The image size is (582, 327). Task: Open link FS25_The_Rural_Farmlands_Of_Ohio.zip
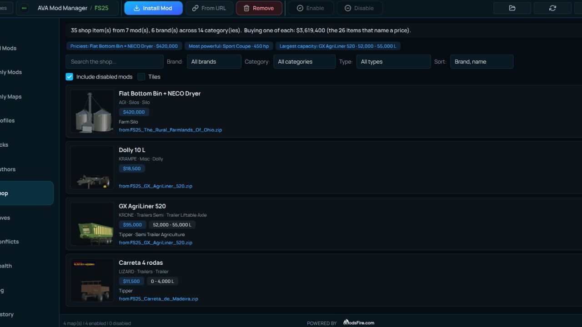click(x=171, y=130)
